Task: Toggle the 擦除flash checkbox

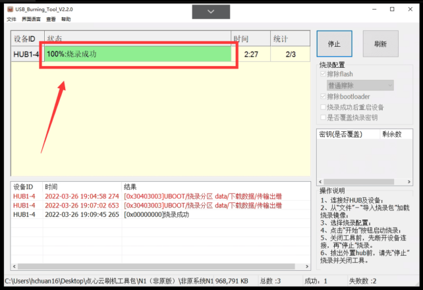Action: pos(322,74)
